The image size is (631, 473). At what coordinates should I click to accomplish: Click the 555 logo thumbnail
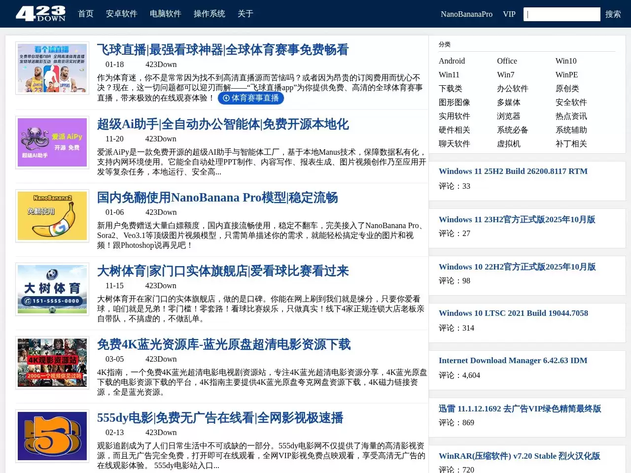(52, 436)
